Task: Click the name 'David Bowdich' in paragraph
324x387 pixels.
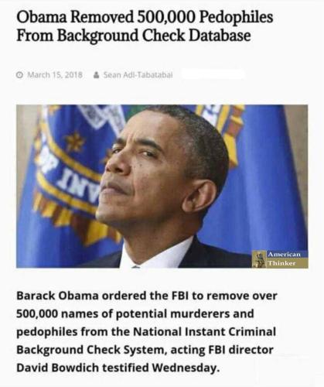Action: (57, 368)
